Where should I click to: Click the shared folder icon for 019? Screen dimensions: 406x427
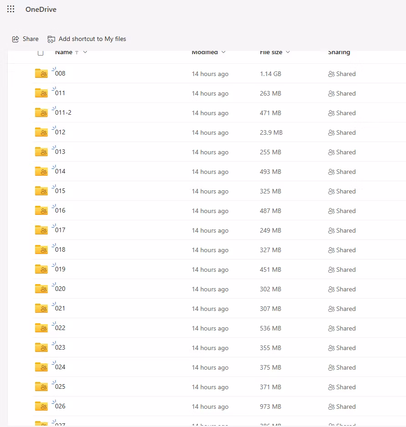coord(41,269)
